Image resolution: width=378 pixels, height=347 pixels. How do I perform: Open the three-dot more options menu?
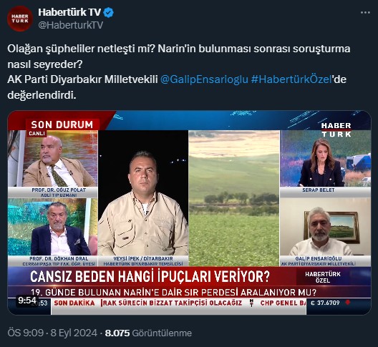(365, 13)
